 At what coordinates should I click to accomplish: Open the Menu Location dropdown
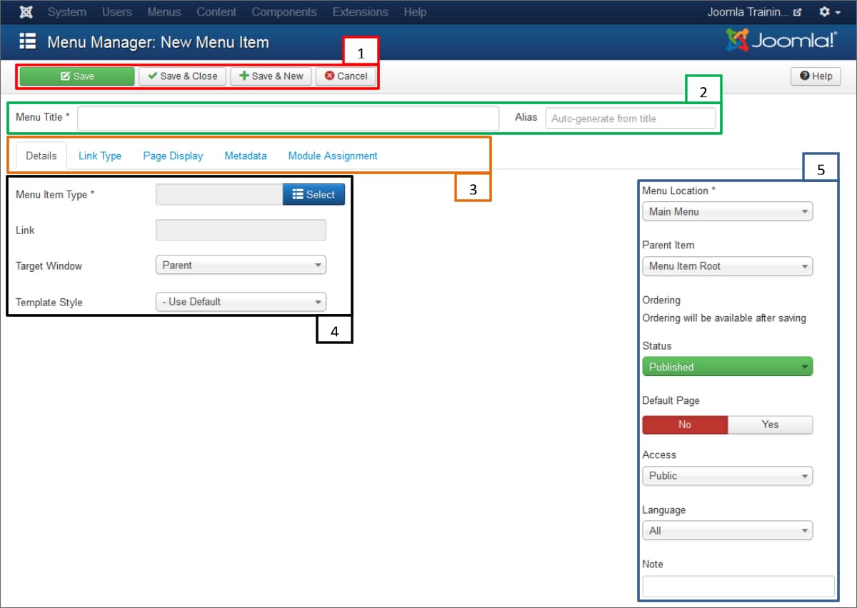click(727, 211)
